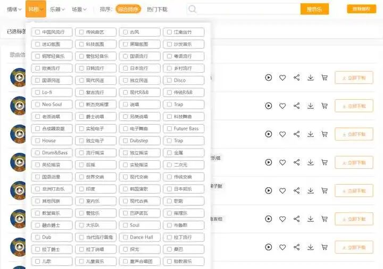Viewport: 383px width, 269px height.
Task: Tick the Future Bass checkbox
Action: (x=169, y=128)
